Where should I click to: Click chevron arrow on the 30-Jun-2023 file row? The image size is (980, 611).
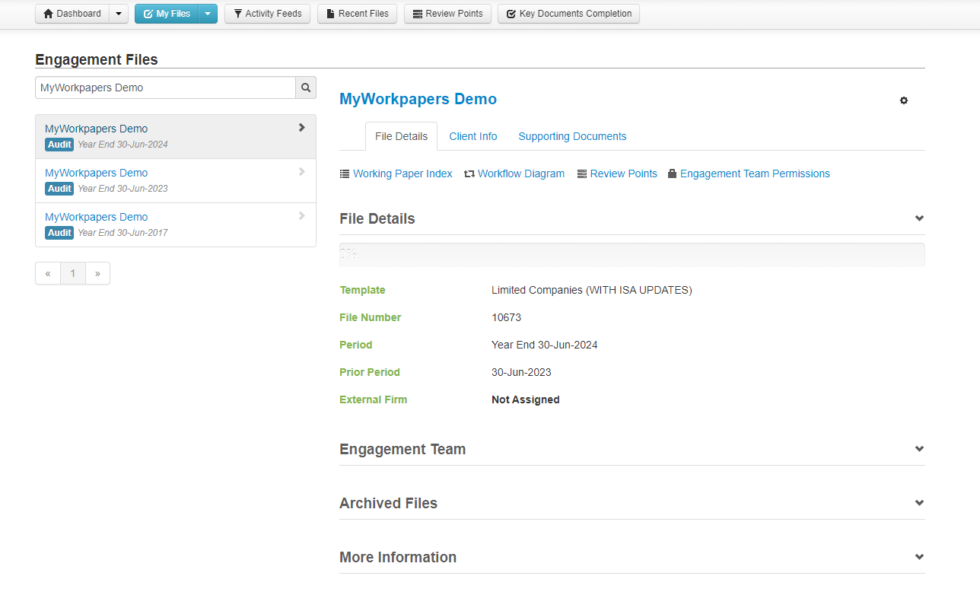click(302, 172)
